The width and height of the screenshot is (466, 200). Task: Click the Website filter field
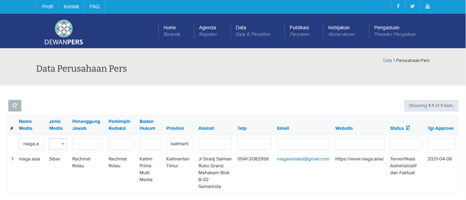360,144
